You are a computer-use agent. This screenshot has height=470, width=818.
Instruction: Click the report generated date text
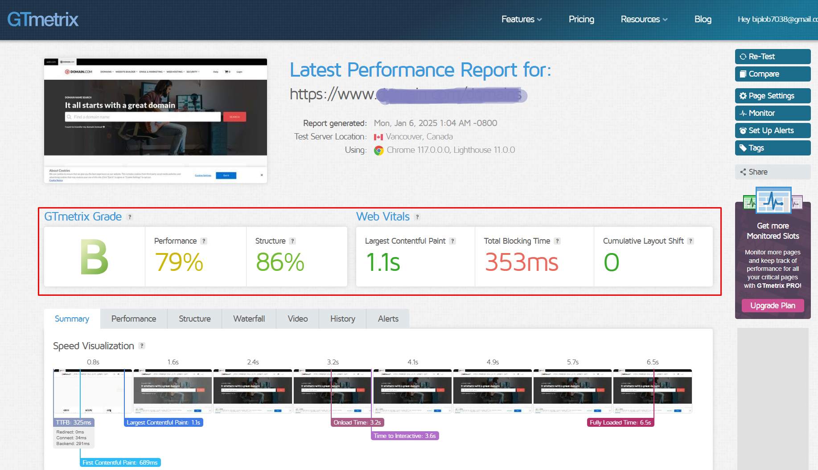436,123
